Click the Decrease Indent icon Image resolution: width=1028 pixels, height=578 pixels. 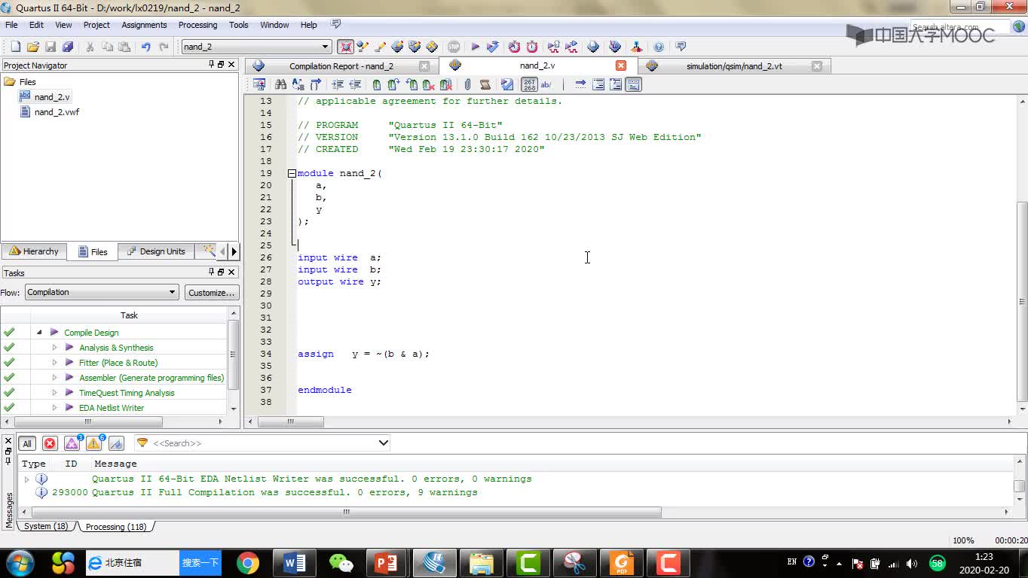(x=355, y=84)
